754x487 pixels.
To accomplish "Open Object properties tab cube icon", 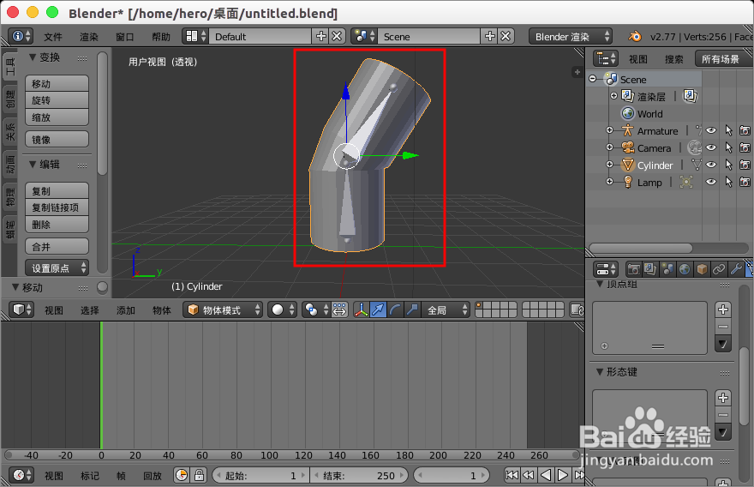I will pyautogui.click(x=702, y=269).
